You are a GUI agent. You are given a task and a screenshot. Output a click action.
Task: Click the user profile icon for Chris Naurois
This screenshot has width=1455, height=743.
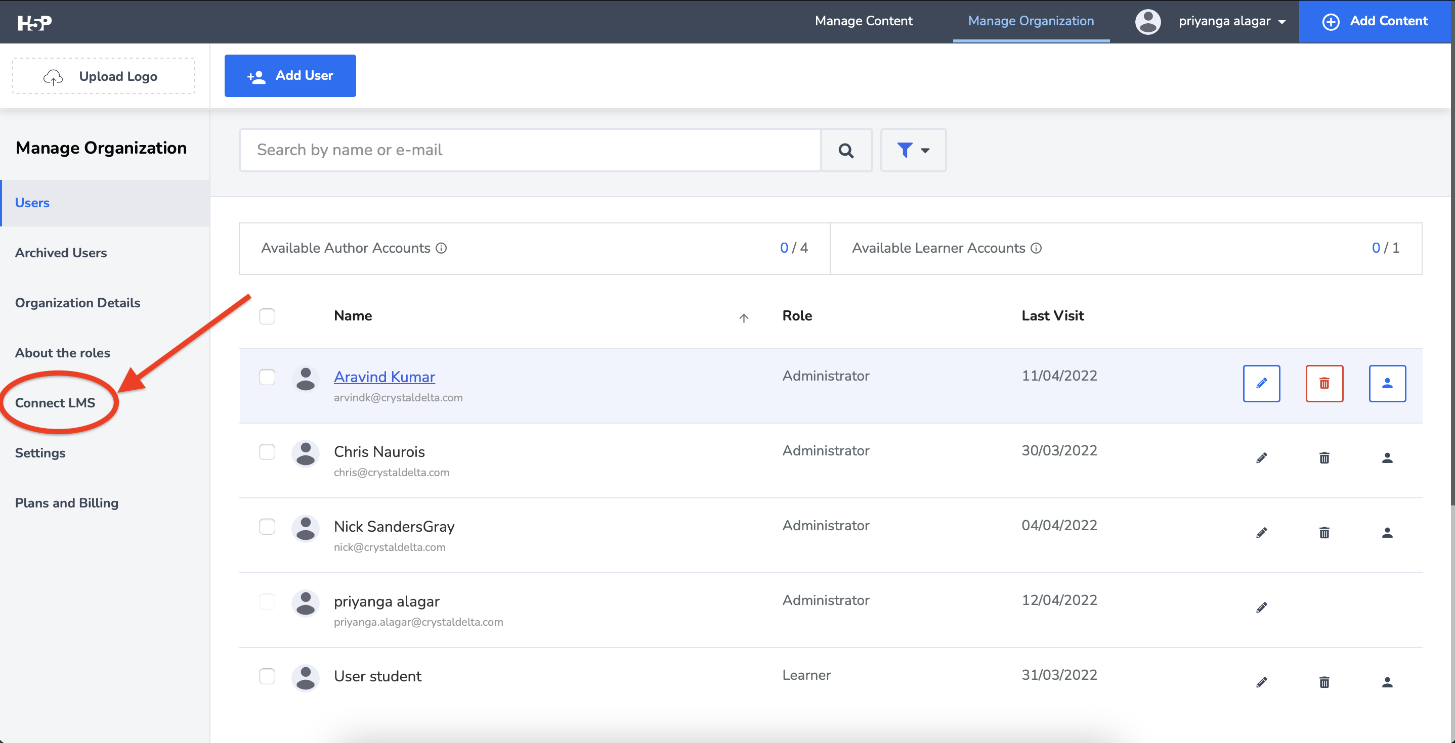tap(1387, 458)
